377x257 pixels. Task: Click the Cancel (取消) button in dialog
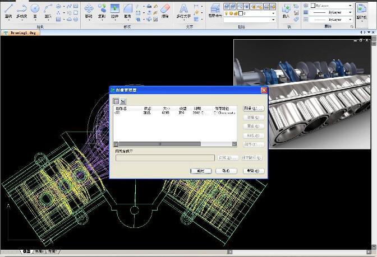click(x=226, y=171)
